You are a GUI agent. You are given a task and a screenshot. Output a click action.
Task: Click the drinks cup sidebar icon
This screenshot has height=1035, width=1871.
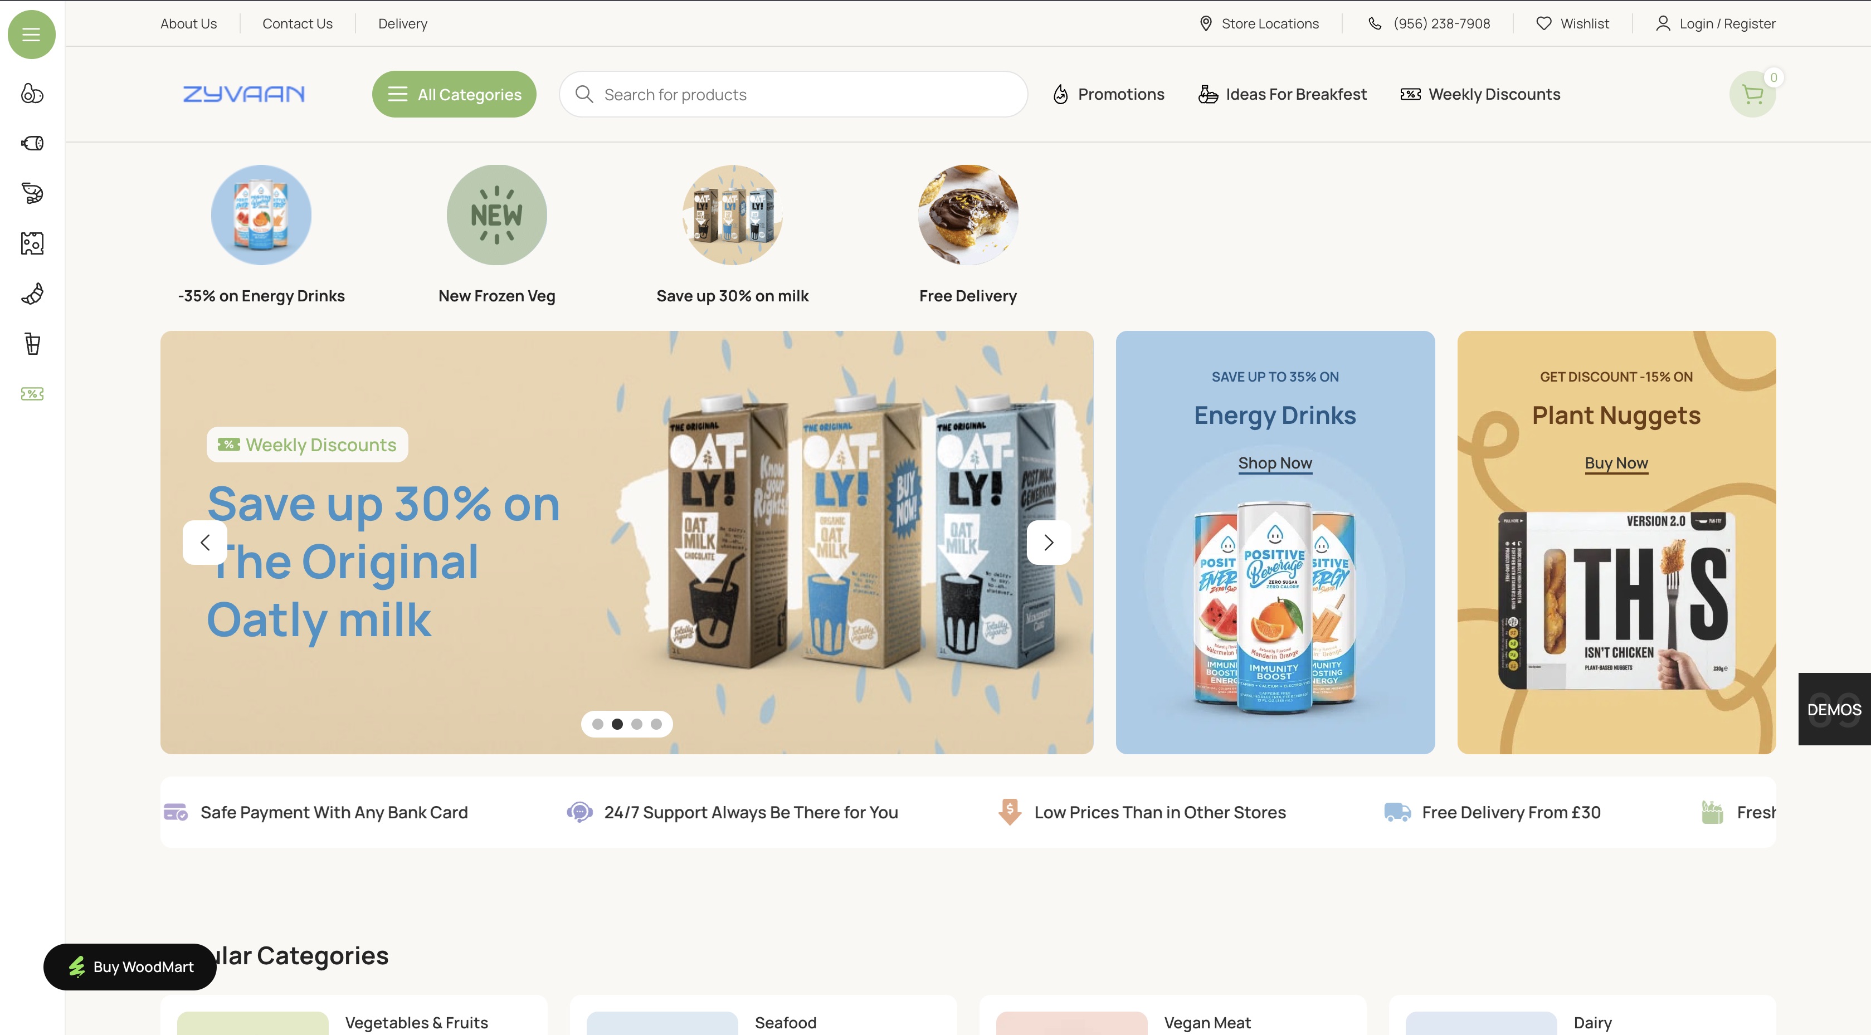(x=32, y=344)
